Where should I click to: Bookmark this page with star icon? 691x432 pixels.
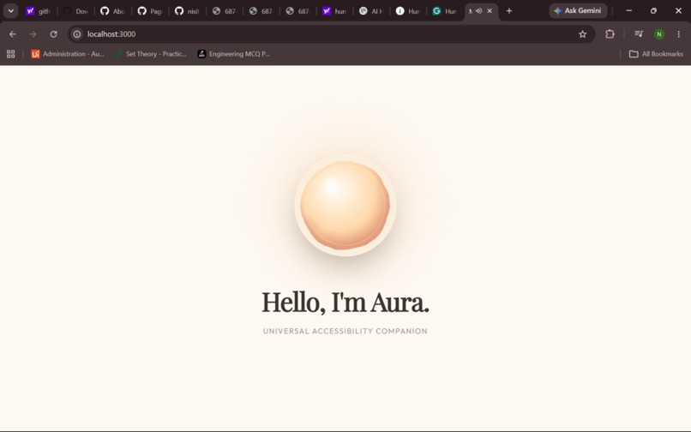click(x=583, y=34)
